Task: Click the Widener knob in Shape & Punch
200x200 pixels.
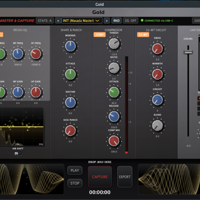Action: 70,46
